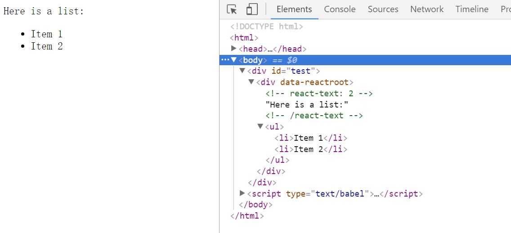511x233 pixels.
Task: Select the /react-text comment line
Action: click(314, 116)
